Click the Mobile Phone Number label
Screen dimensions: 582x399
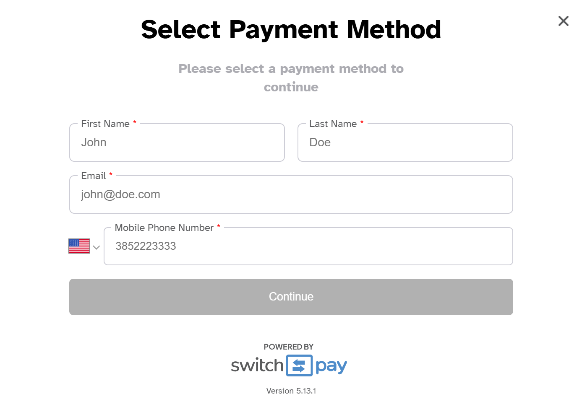[164, 228]
